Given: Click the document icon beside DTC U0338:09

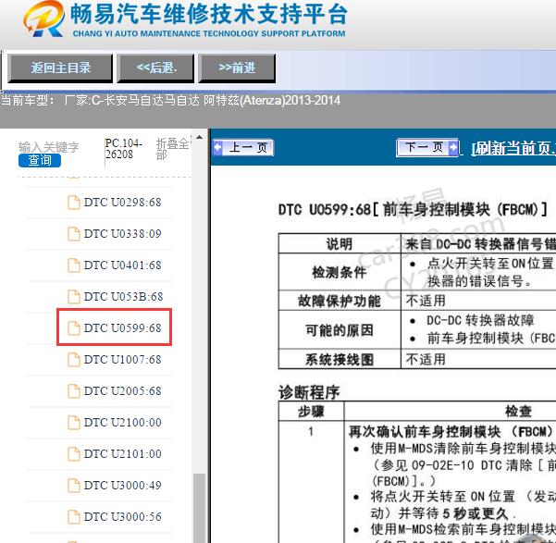Looking at the screenshot, I should coord(74,234).
